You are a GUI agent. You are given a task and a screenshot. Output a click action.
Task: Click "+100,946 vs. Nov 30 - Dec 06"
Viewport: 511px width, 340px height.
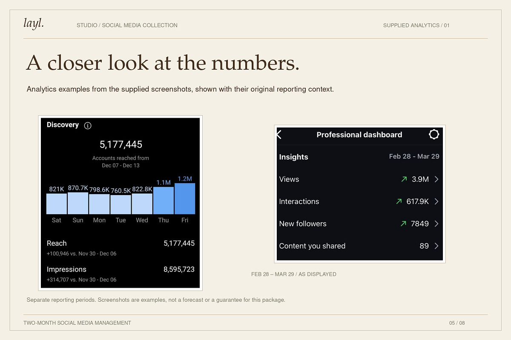click(81, 254)
